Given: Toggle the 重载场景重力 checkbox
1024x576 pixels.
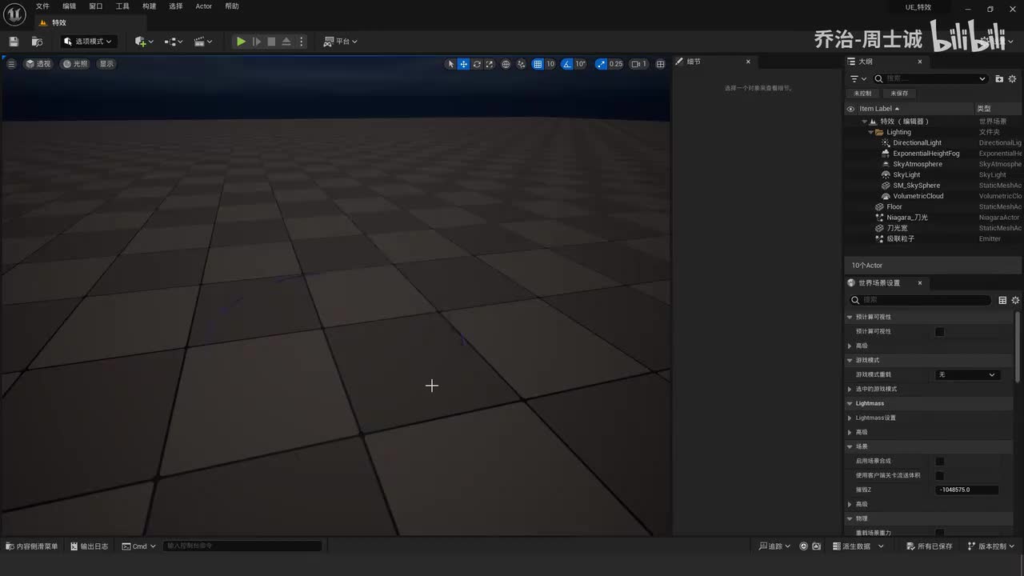Looking at the screenshot, I should pyautogui.click(x=940, y=533).
